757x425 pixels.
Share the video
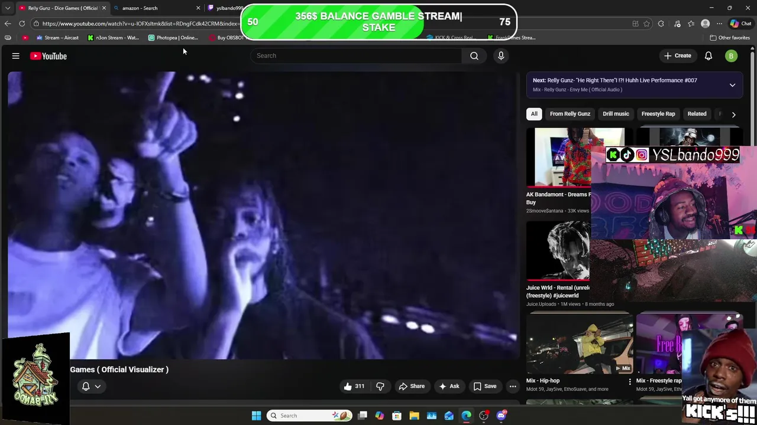(412, 386)
